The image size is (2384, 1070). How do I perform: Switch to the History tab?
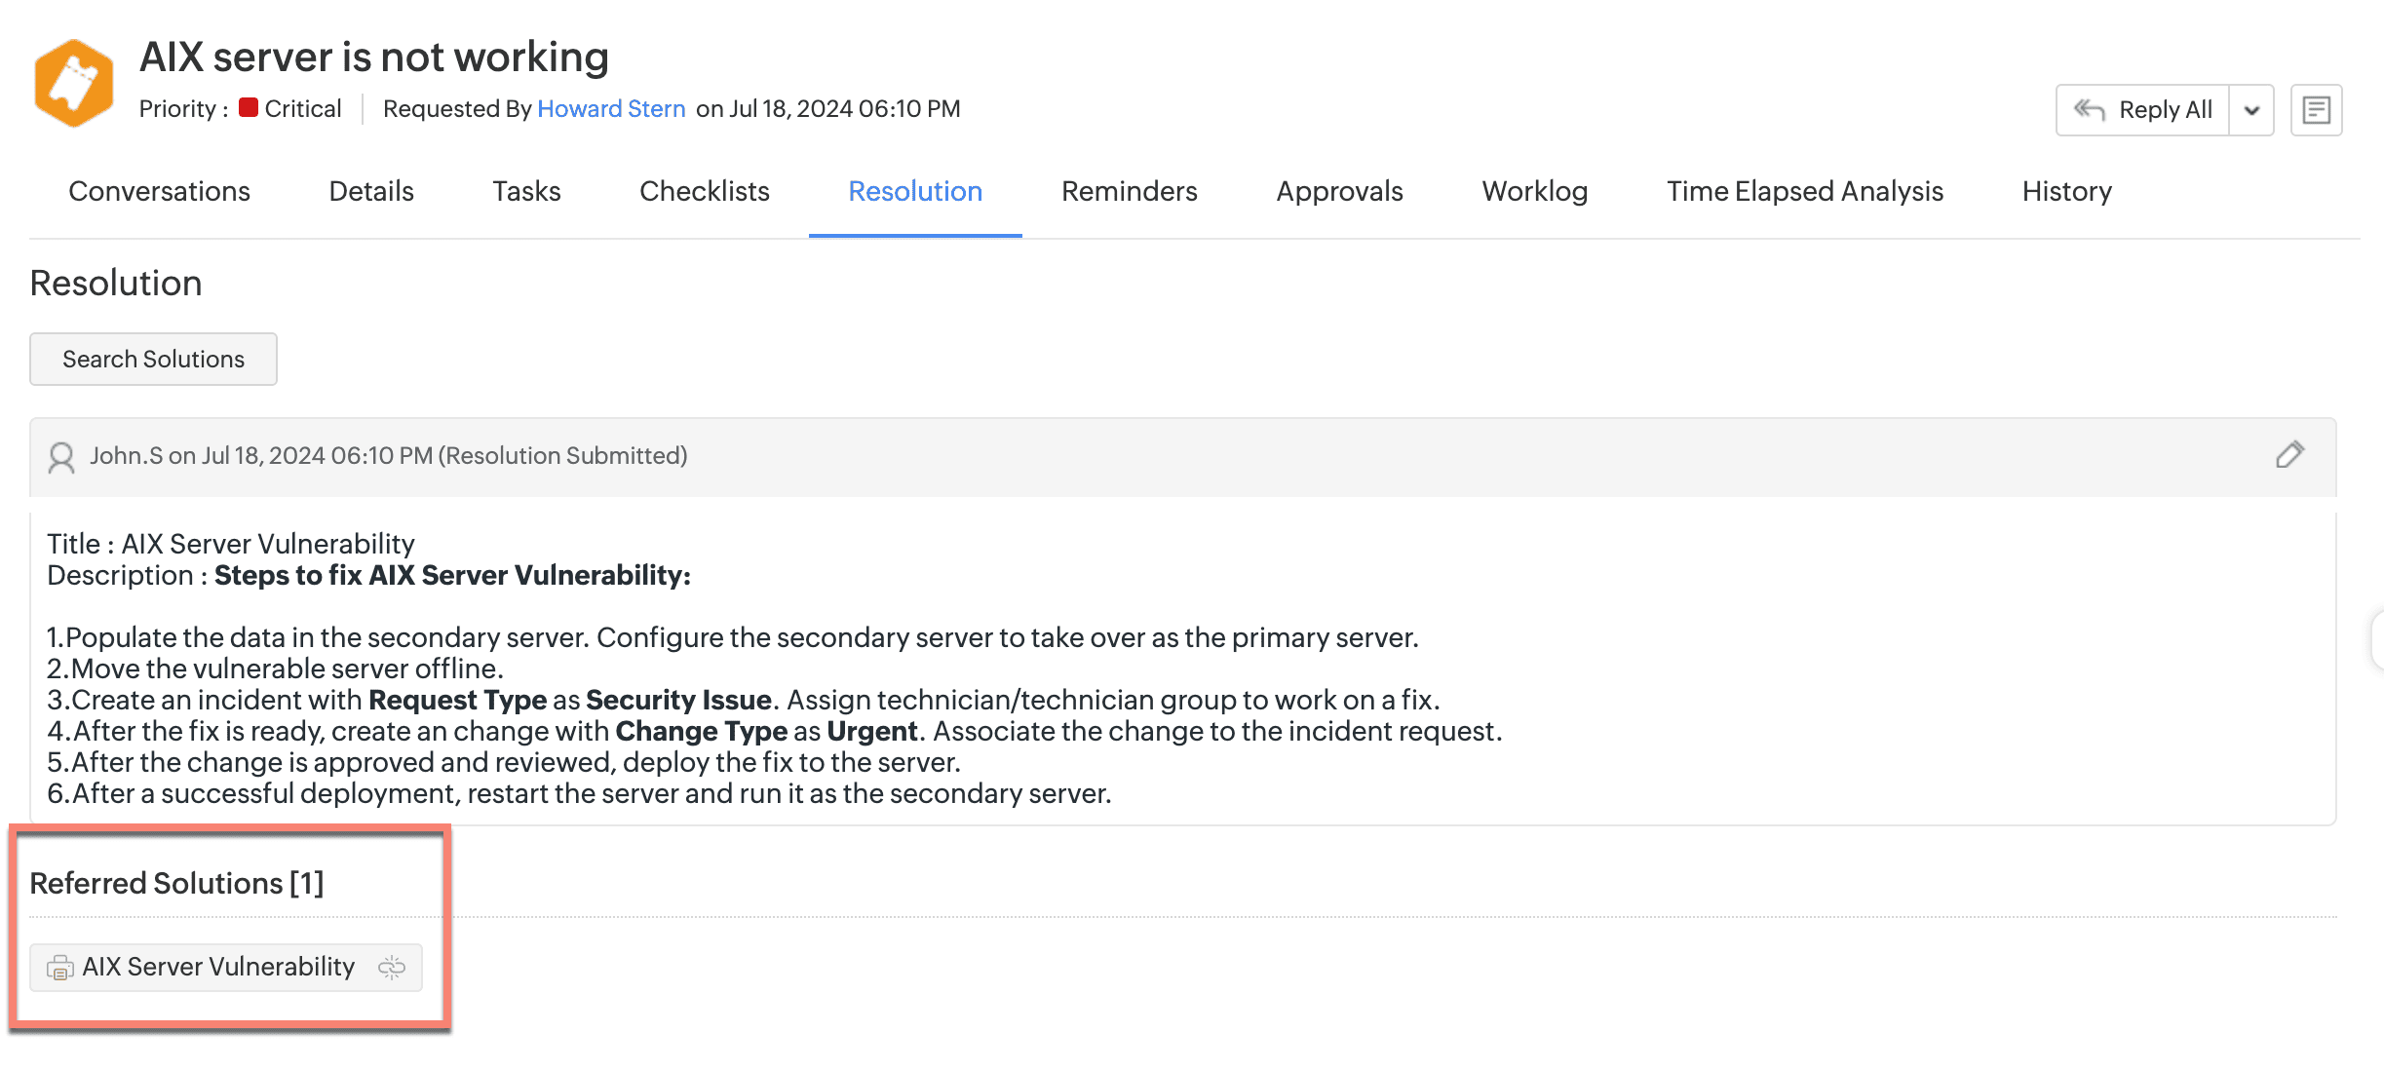pos(2066,191)
